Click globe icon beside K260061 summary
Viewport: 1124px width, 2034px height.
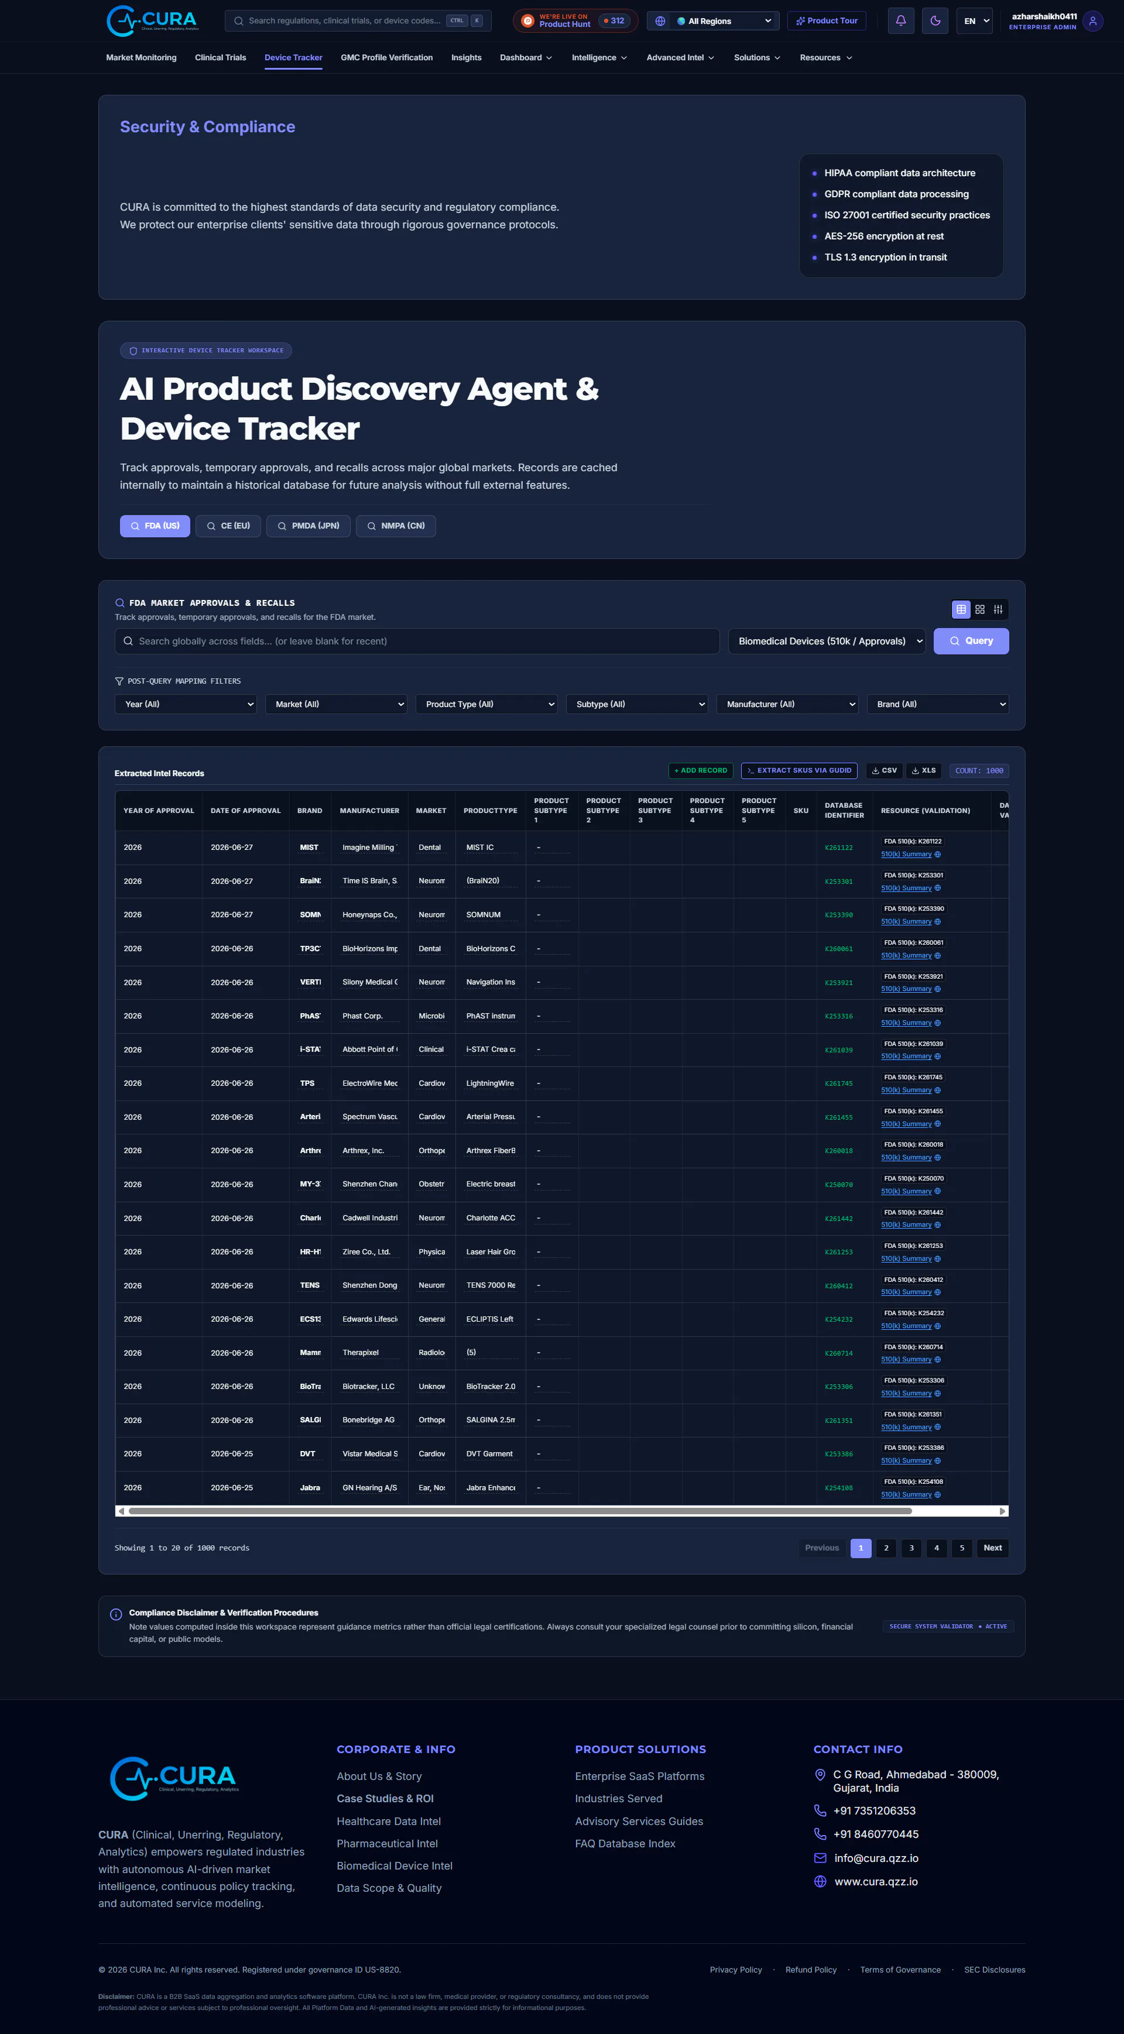pos(938,955)
